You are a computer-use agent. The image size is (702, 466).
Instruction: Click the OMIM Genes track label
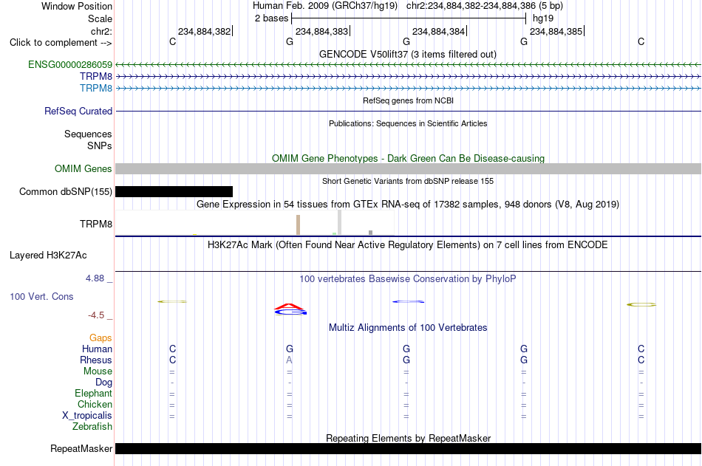pyautogui.click(x=84, y=169)
